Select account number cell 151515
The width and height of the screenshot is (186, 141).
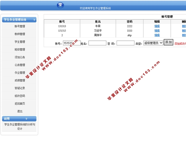click(62, 31)
